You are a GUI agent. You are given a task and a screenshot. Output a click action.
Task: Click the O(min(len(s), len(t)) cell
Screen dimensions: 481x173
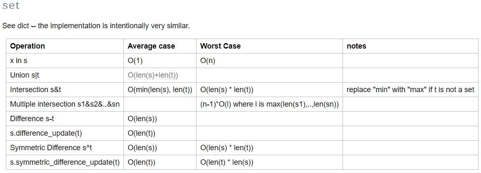click(160, 90)
